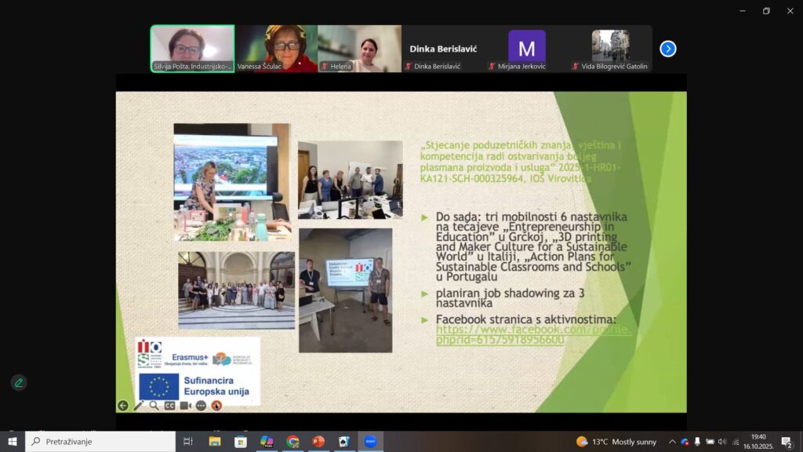Toggle subtitles with the CC icon

click(169, 406)
